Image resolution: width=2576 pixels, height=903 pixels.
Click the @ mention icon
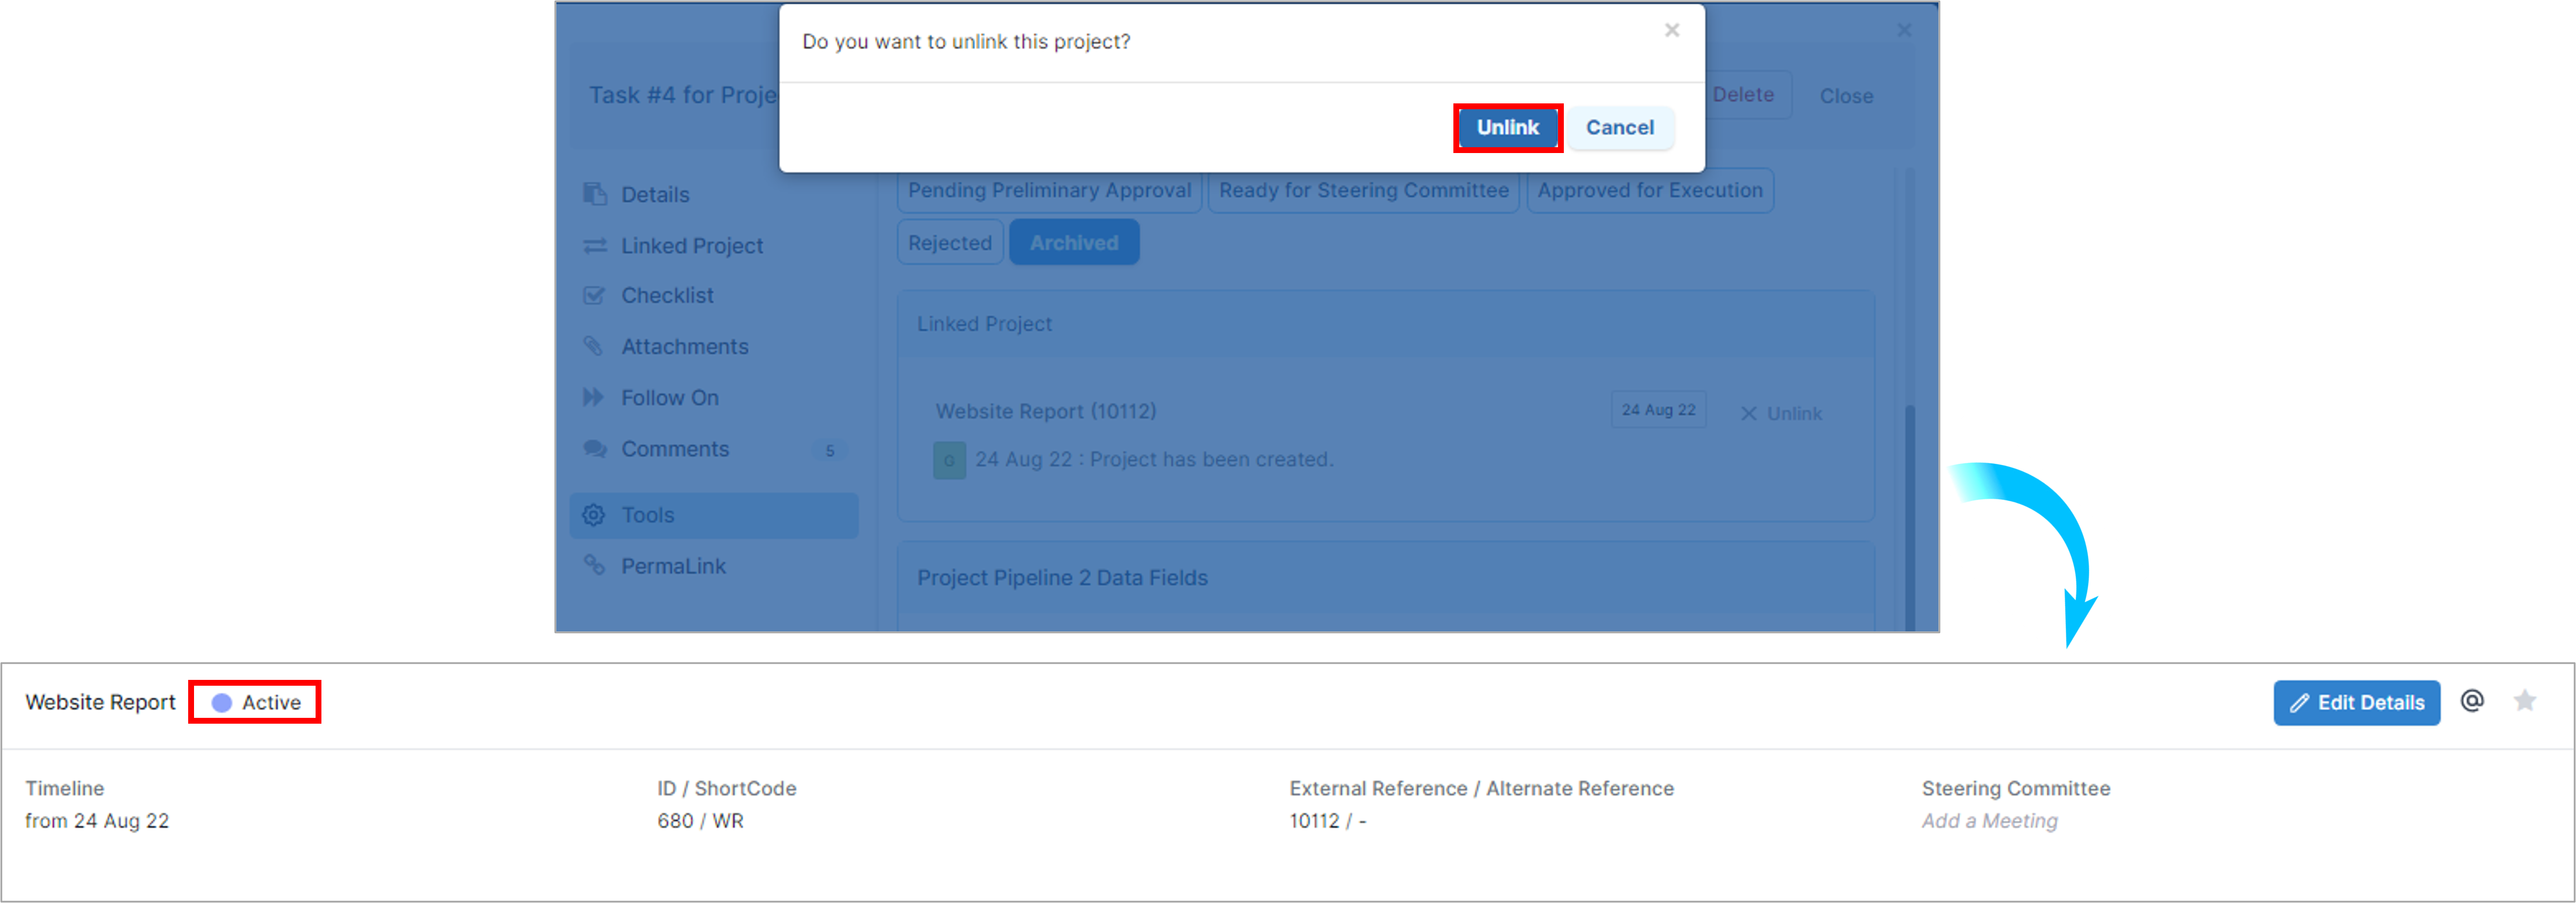(x=2472, y=701)
